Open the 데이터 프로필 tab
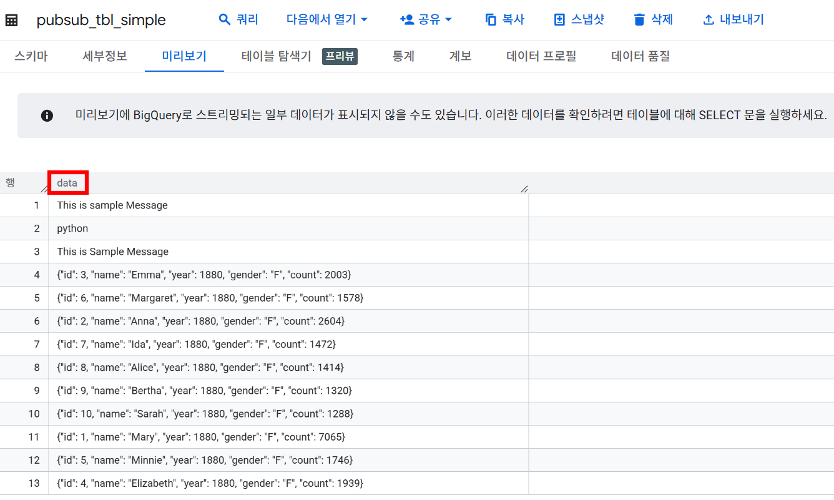Screen dimensions: 834x500 click(541, 56)
